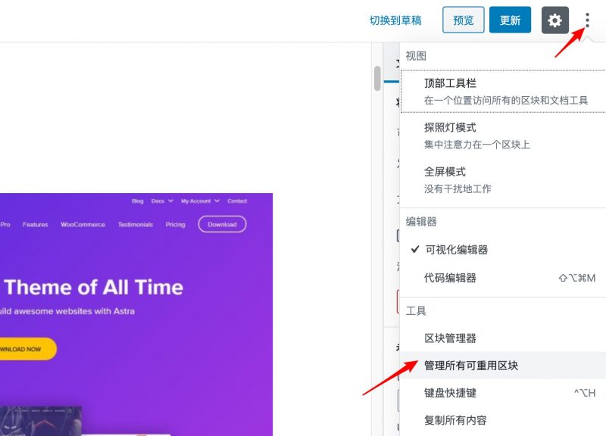Switch to 代码编辑器 code editor

[504, 278]
